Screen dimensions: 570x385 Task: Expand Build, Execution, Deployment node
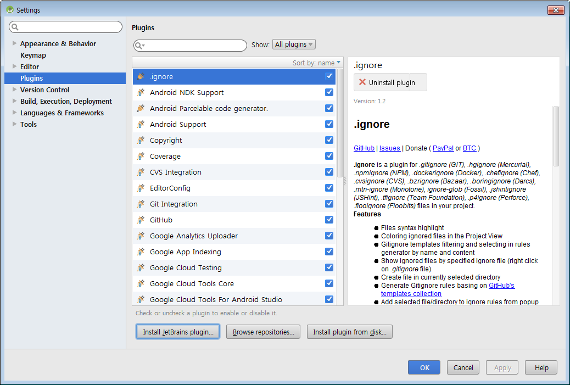(x=14, y=101)
